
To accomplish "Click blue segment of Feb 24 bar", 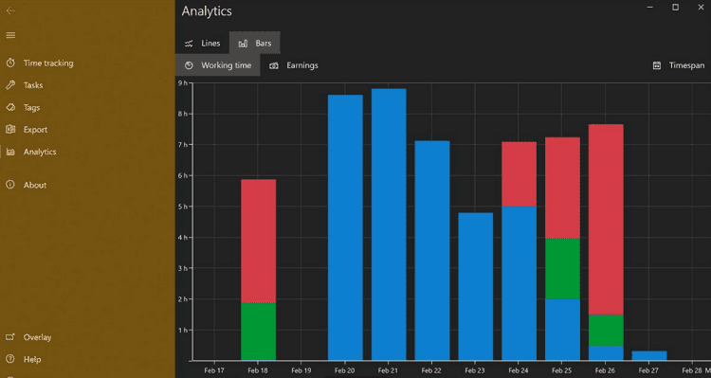I will 520,283.
